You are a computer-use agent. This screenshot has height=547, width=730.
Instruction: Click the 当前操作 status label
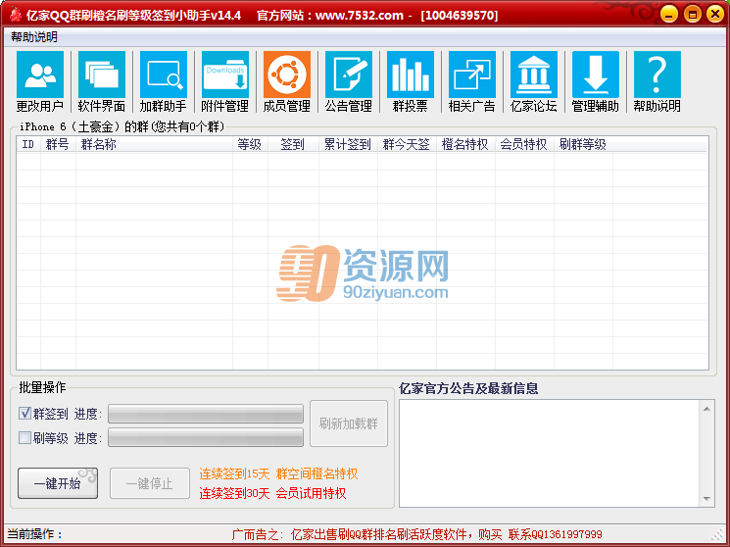pyautogui.click(x=35, y=534)
